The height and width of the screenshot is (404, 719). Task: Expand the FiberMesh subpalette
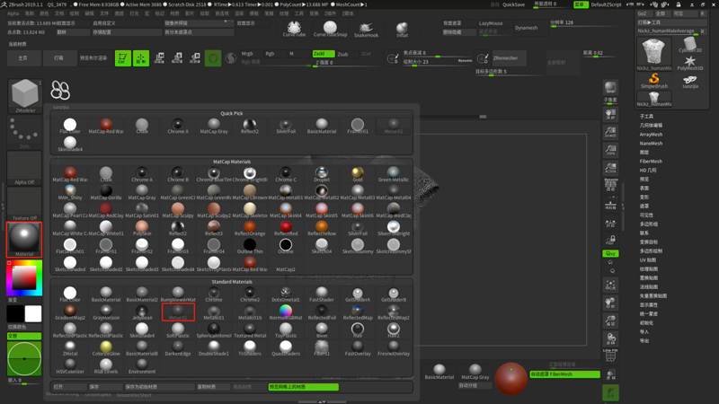tap(651, 162)
